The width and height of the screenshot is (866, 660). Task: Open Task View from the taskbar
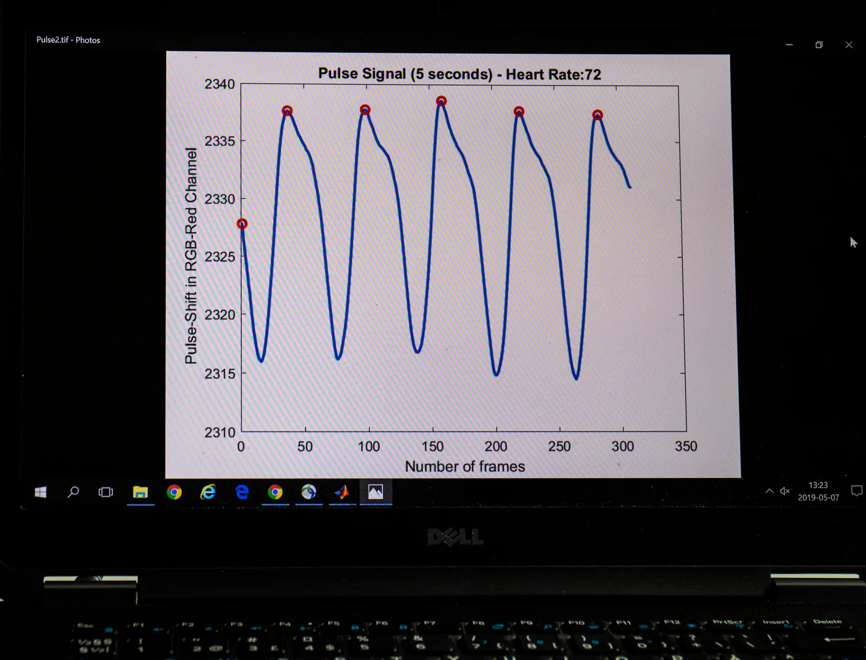point(106,492)
